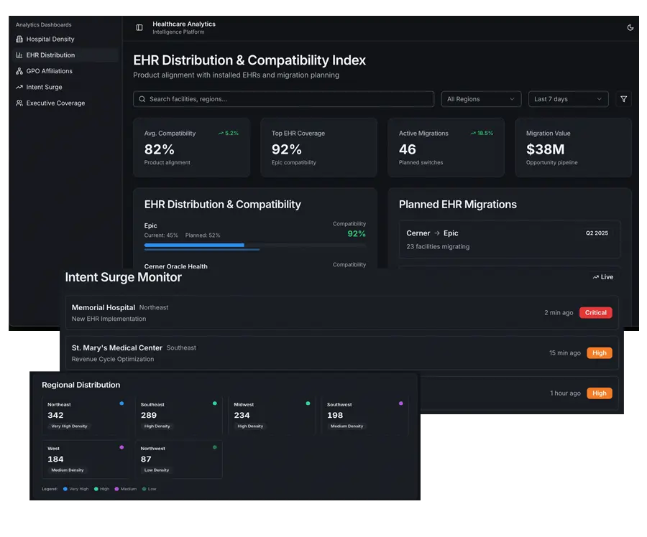This screenshot has height=537, width=647.
Task: Click the Hospital Density sidebar icon
Action: (x=19, y=39)
